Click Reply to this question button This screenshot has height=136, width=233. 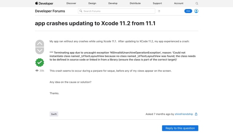[x=180, y=128]
